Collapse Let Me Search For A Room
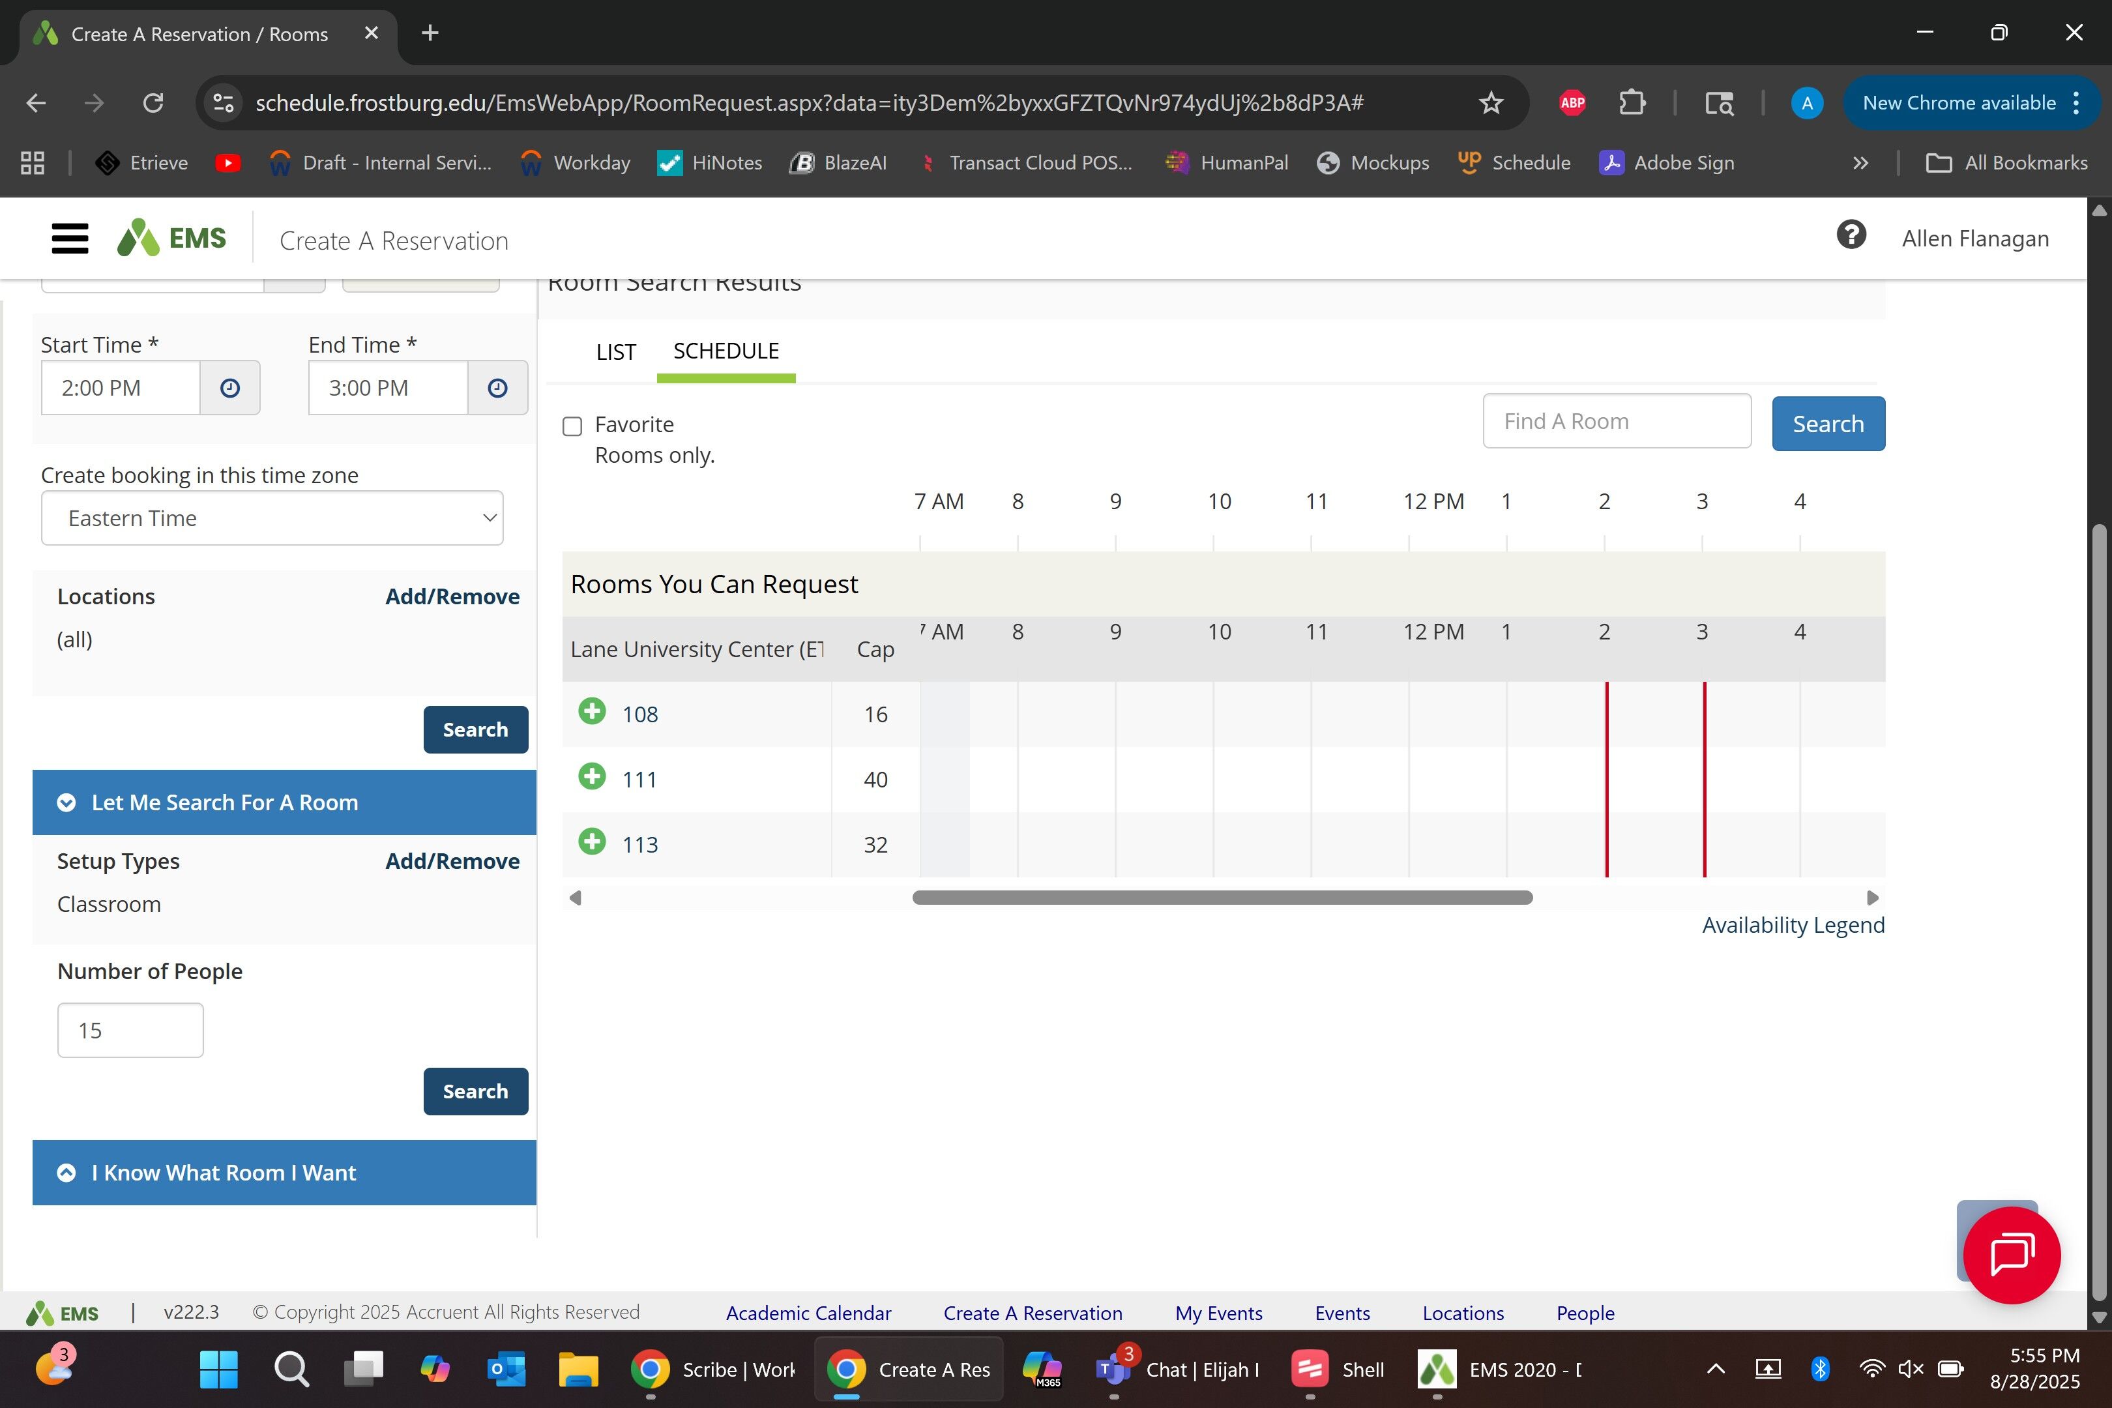Image resolution: width=2112 pixels, height=1408 pixels. click(284, 802)
